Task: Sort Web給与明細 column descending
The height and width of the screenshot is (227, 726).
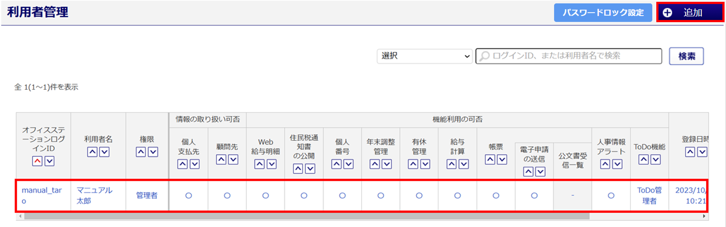Action: tap(272, 165)
